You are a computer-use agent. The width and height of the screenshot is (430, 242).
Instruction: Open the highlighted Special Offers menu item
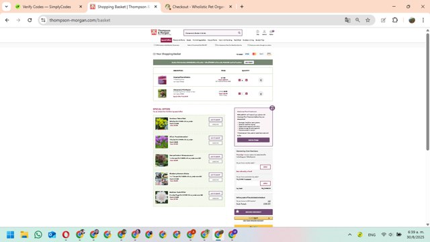pos(166,40)
